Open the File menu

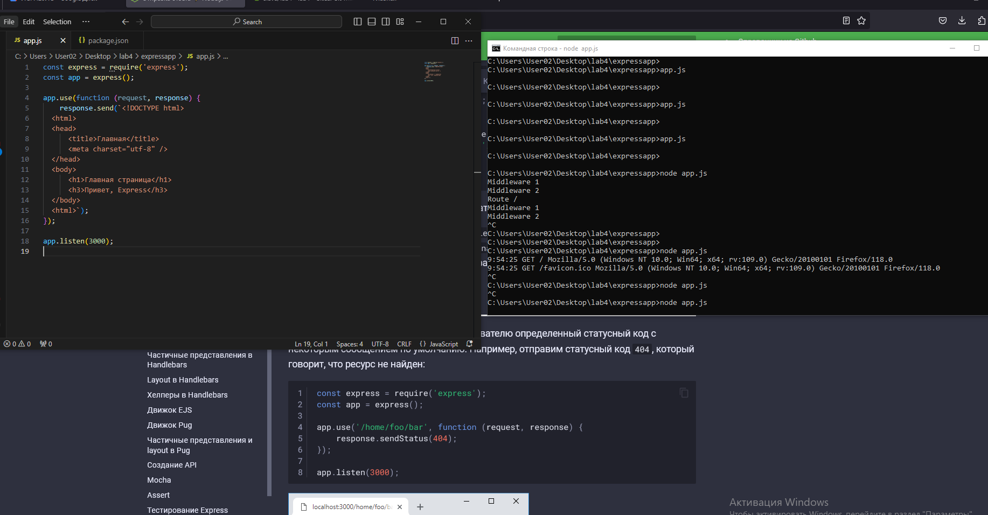pyautogui.click(x=9, y=22)
